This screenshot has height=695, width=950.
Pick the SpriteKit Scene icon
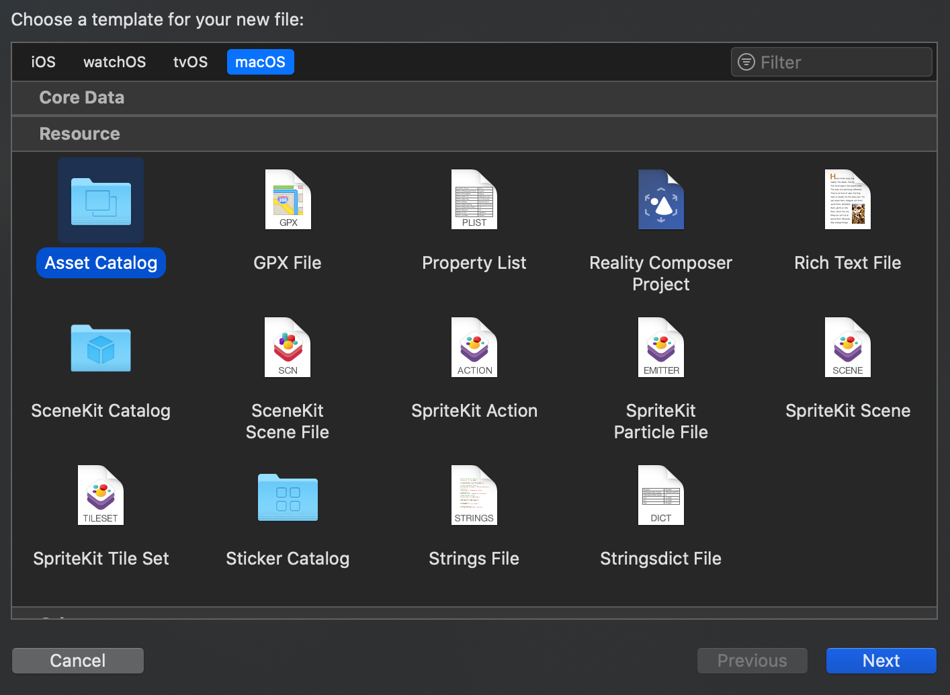[848, 347]
